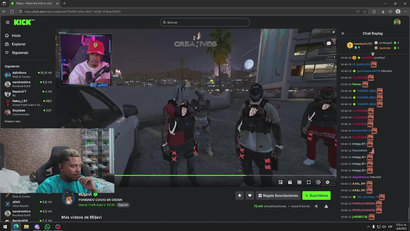Click chat user angelnexxx
The height and width of the screenshot is (231, 410).
coord(360,177)
